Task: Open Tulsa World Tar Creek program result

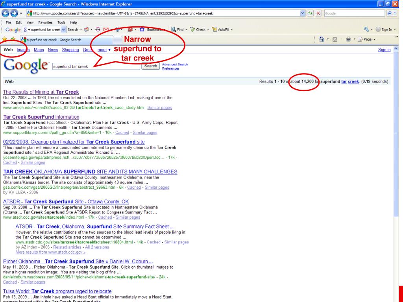Action: 57,291
